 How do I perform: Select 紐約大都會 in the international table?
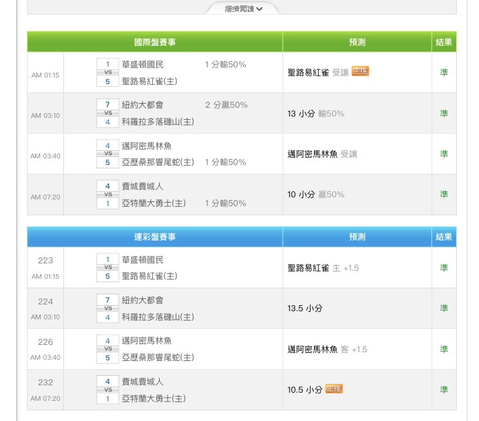(143, 105)
